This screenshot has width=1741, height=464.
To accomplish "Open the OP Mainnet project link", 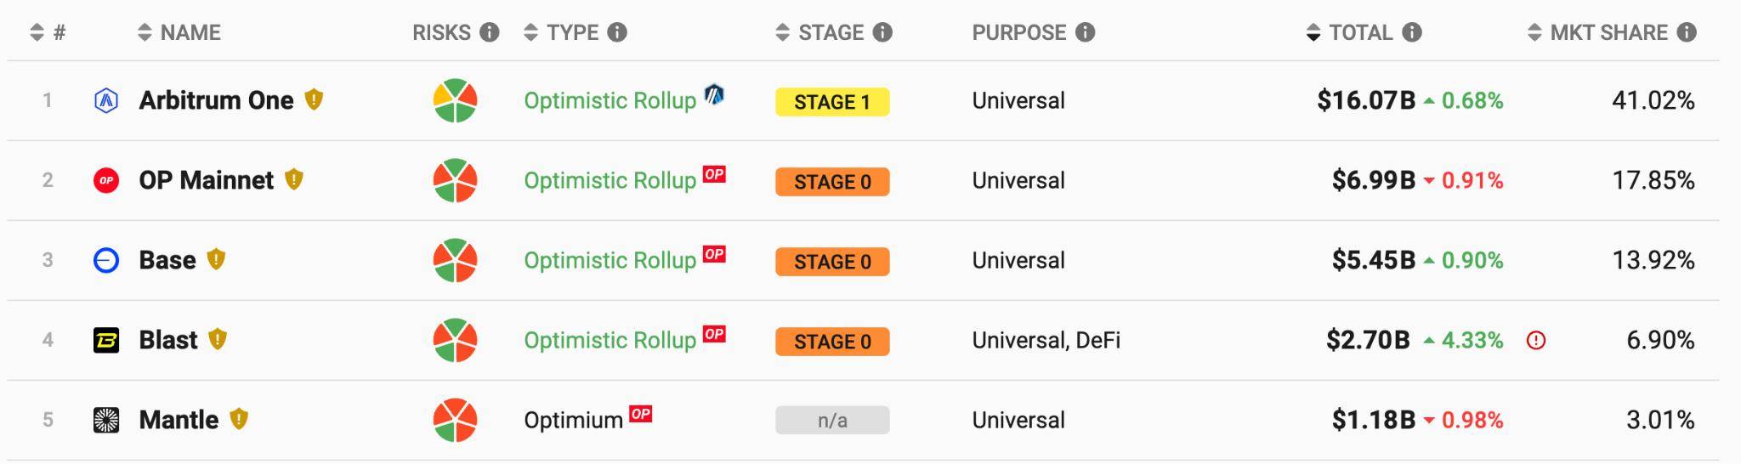I will (206, 180).
